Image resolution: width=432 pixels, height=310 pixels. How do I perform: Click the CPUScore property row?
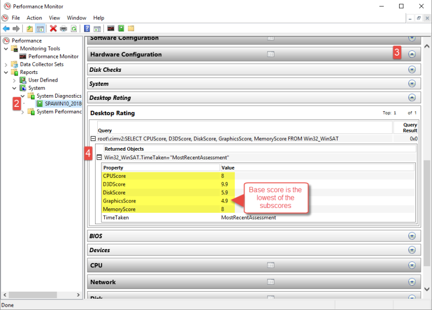coord(258,176)
